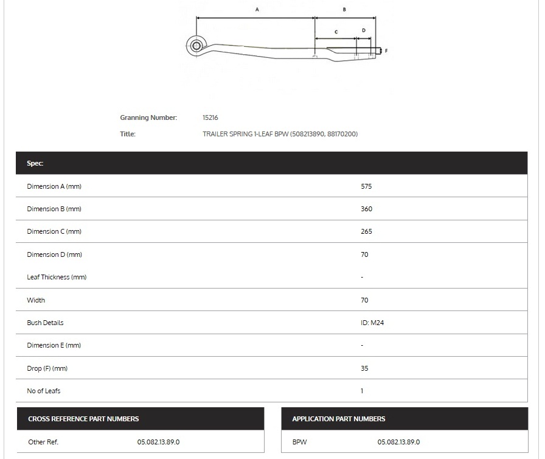Click the 'Bush Details' row label

(45, 323)
